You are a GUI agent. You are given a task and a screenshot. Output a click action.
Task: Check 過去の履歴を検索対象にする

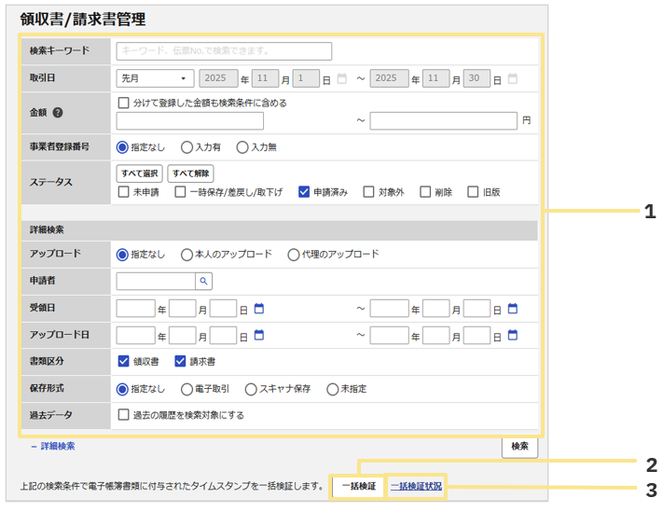click(x=123, y=415)
